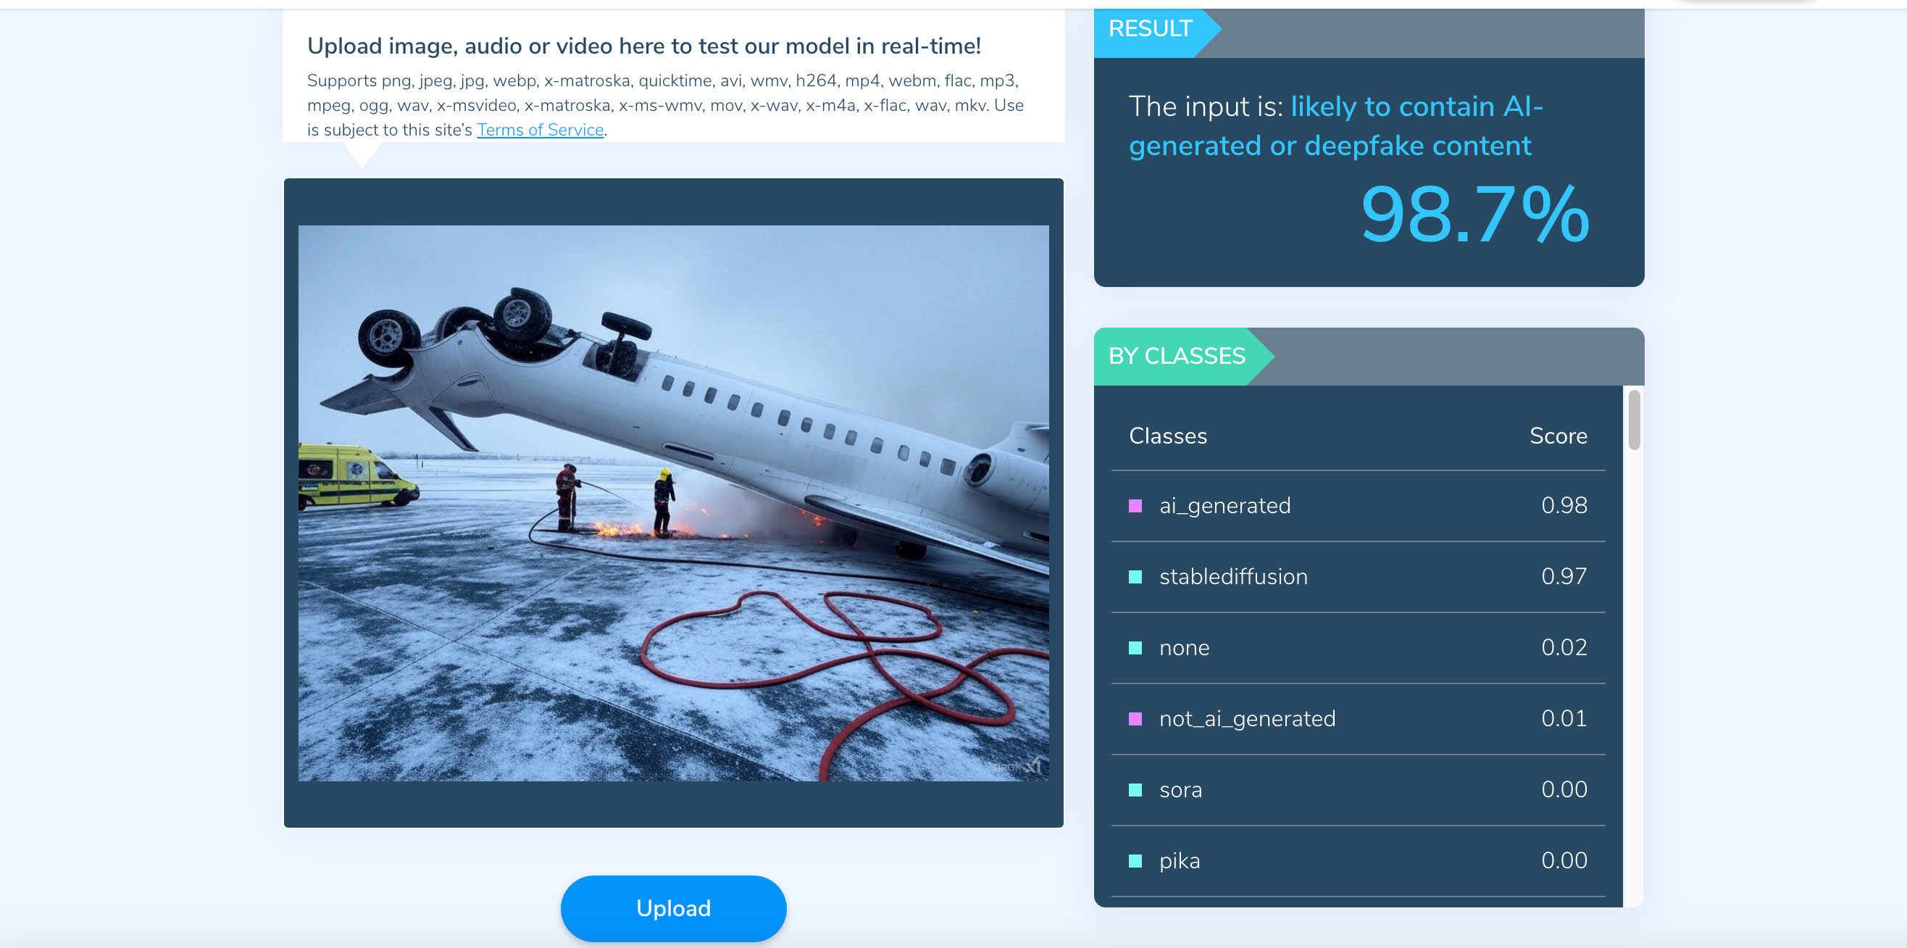The width and height of the screenshot is (1907, 948).
Task: Click the 98.7% result score
Action: 1474,215
